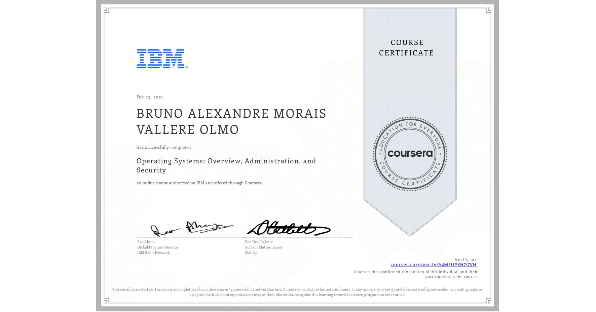The height and width of the screenshot is (312, 596).
Task: Click the course title Operating Systems text
Action: tap(226, 161)
